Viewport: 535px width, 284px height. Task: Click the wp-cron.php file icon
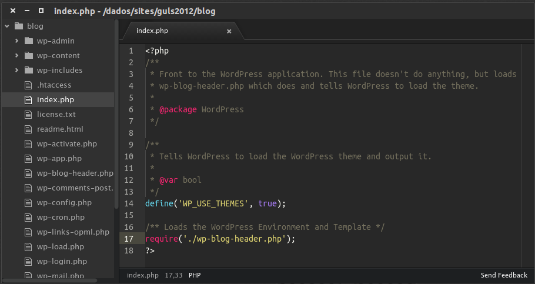point(28,217)
